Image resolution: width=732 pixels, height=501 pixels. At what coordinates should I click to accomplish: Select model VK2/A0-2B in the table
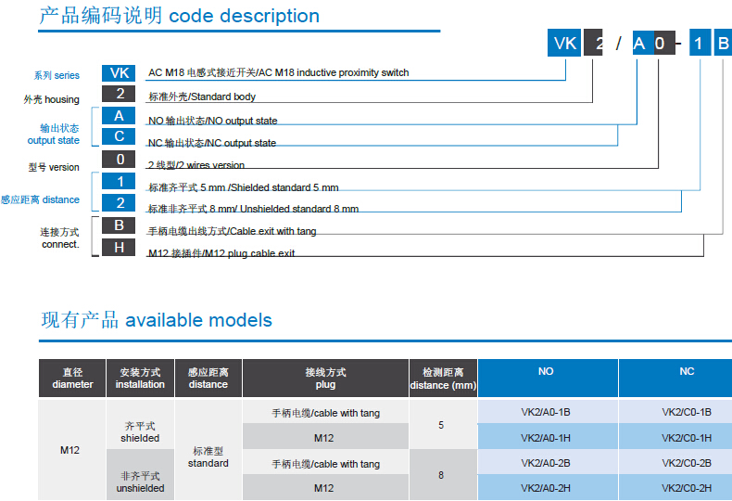(546, 463)
